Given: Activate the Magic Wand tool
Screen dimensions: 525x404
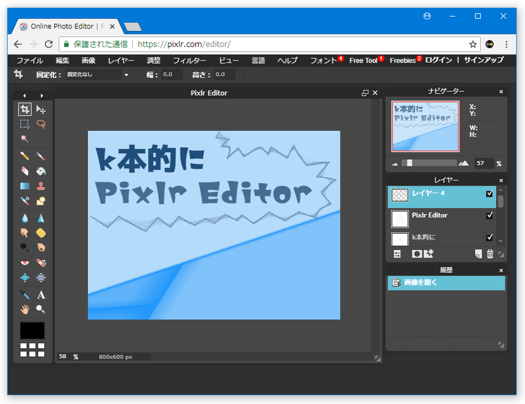Looking at the screenshot, I should [24, 139].
